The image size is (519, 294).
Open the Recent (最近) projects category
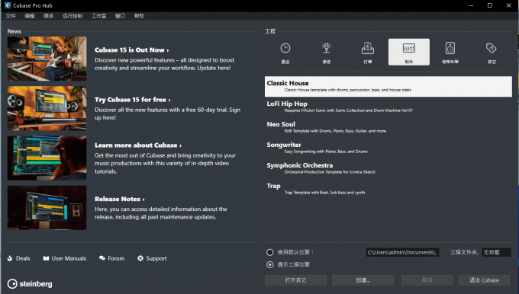[x=285, y=53]
